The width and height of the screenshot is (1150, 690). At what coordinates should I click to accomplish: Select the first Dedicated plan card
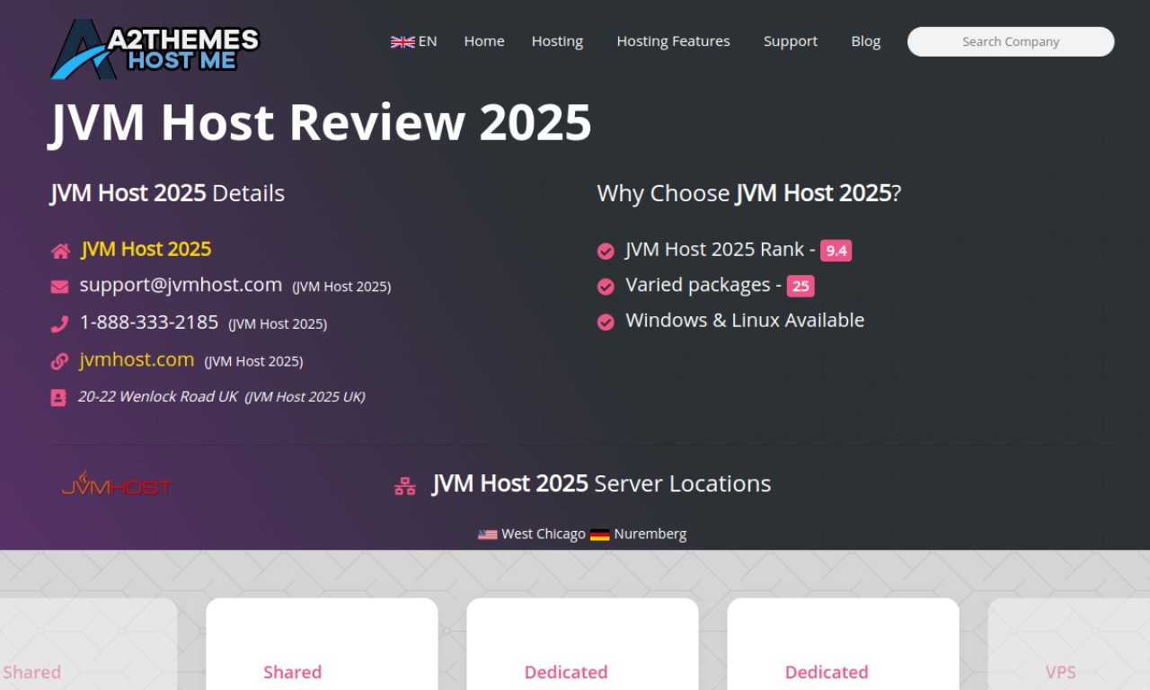582,644
